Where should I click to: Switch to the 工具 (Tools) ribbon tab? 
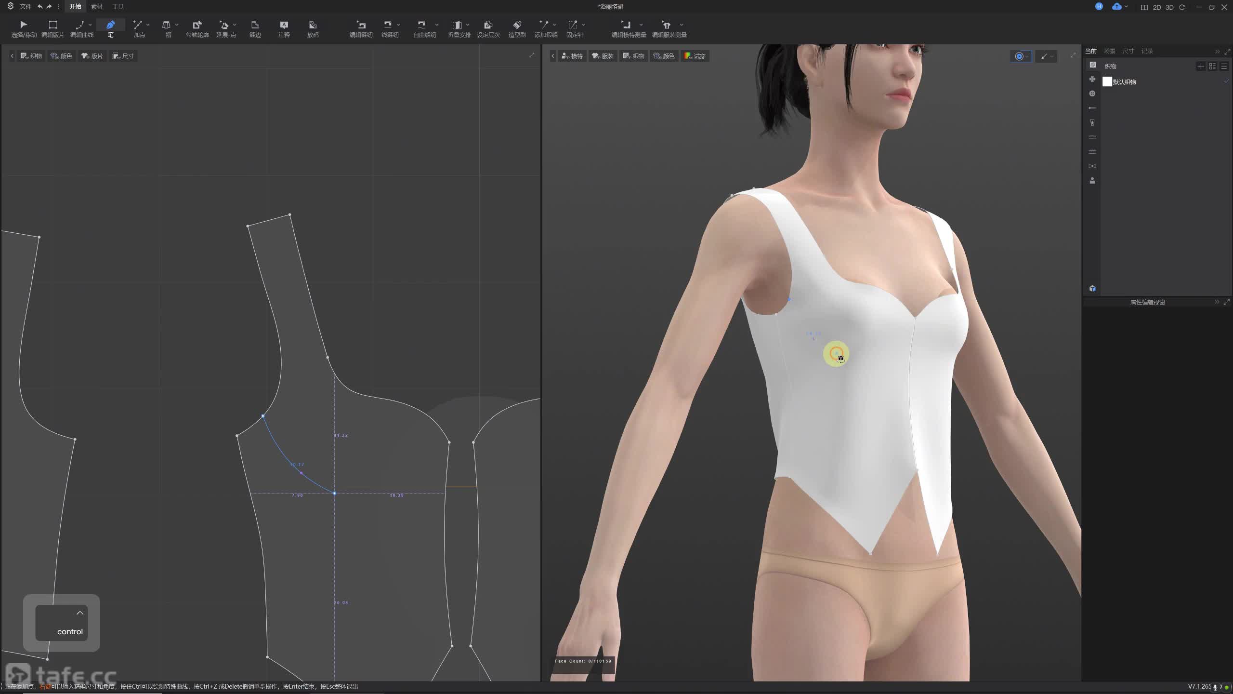pos(118,7)
